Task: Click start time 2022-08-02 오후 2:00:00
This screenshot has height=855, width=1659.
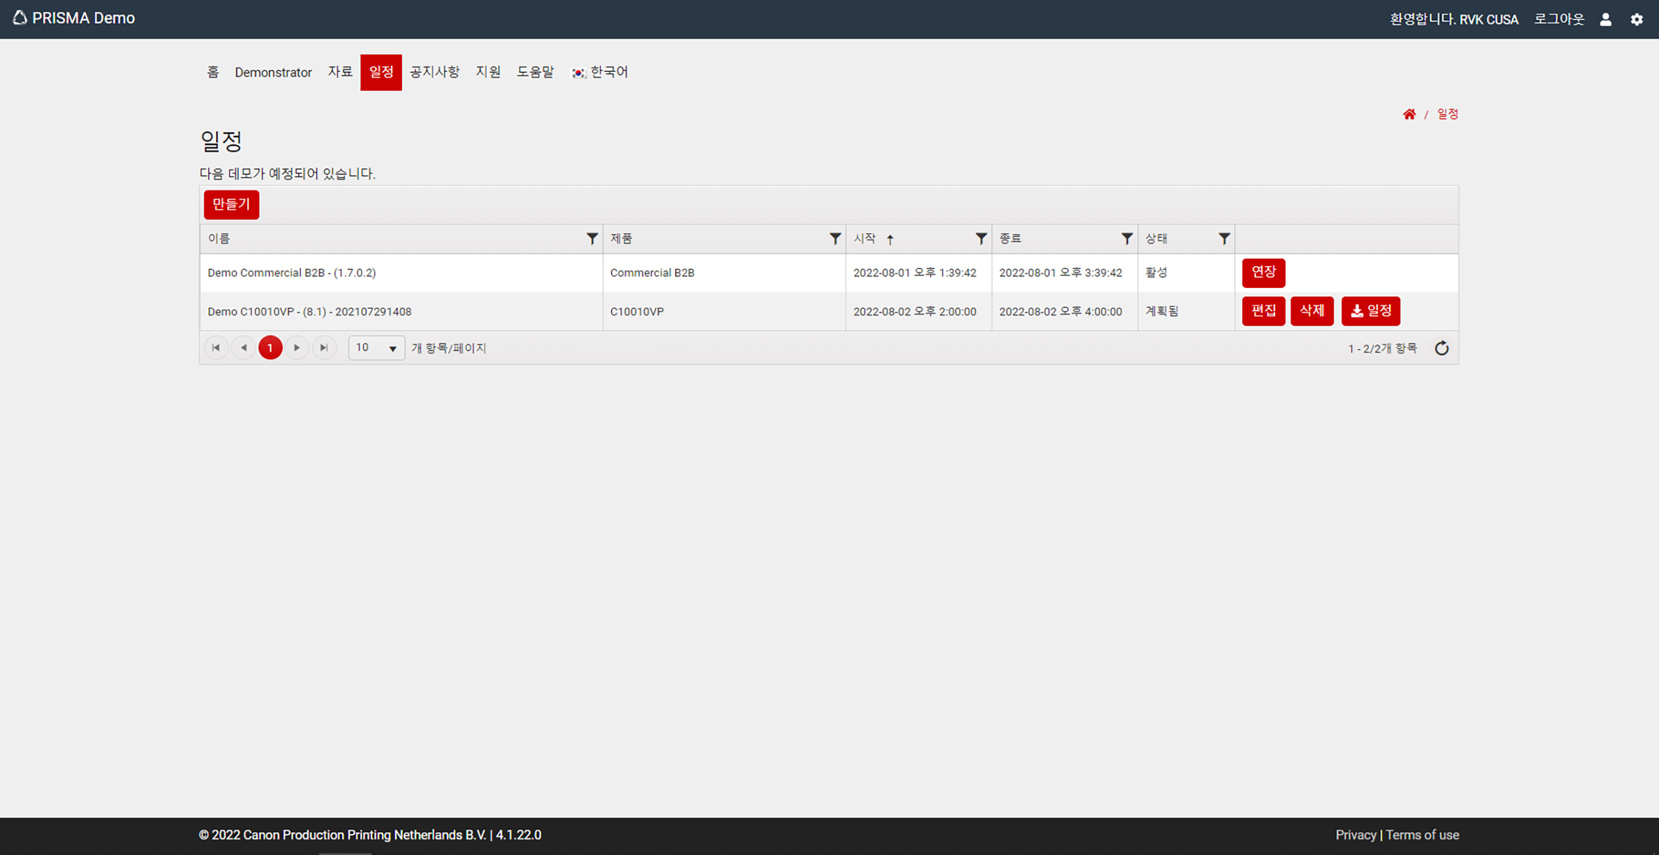Action: point(915,311)
